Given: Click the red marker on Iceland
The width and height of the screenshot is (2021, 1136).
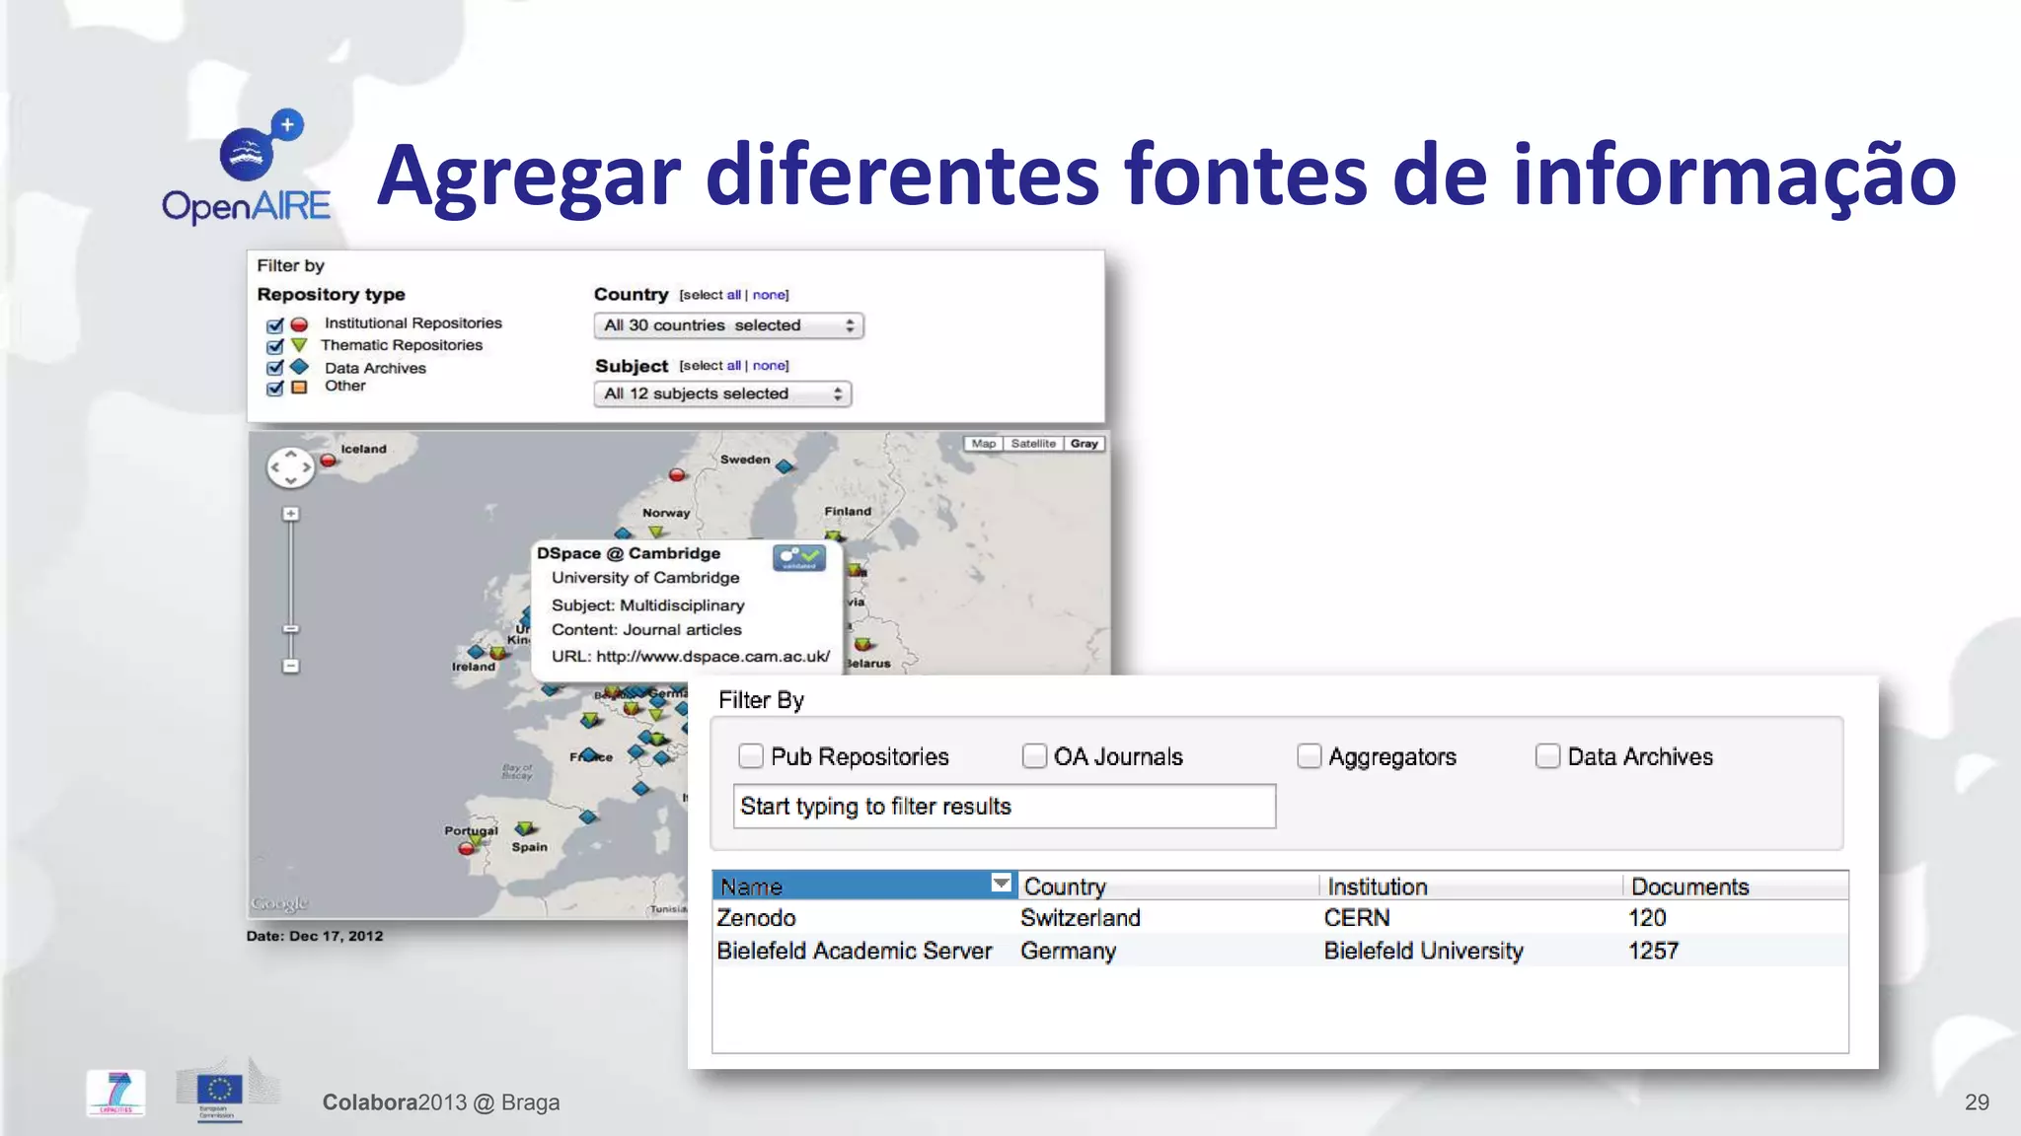Looking at the screenshot, I should click(x=328, y=461).
